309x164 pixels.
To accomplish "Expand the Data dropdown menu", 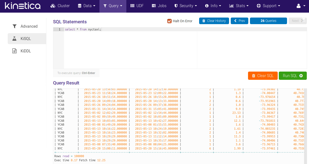I will click(x=87, y=6).
